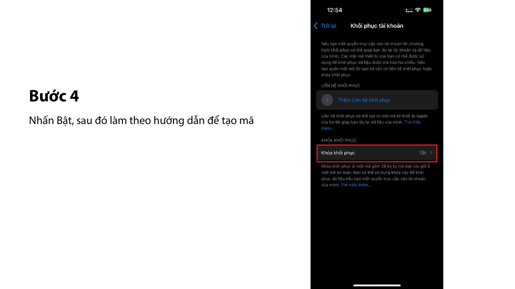Click the "LIÊN HỆ KHÔI PHỤC" section header

341,86
